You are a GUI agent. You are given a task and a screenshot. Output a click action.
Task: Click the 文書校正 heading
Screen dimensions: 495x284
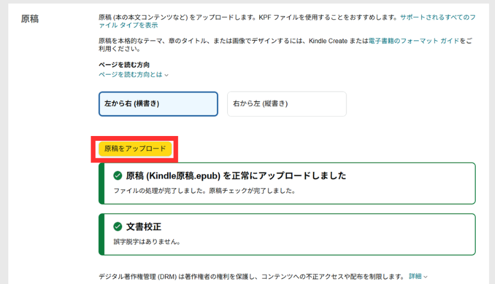(x=144, y=227)
